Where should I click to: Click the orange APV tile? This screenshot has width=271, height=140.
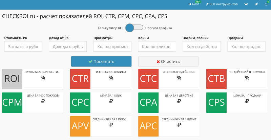(x=80, y=126)
